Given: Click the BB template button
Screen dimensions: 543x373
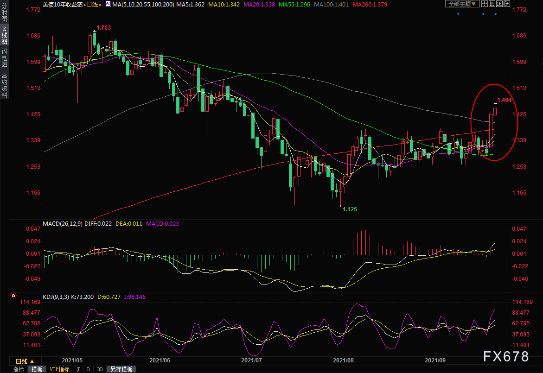Looking at the screenshot, I should tap(99, 369).
